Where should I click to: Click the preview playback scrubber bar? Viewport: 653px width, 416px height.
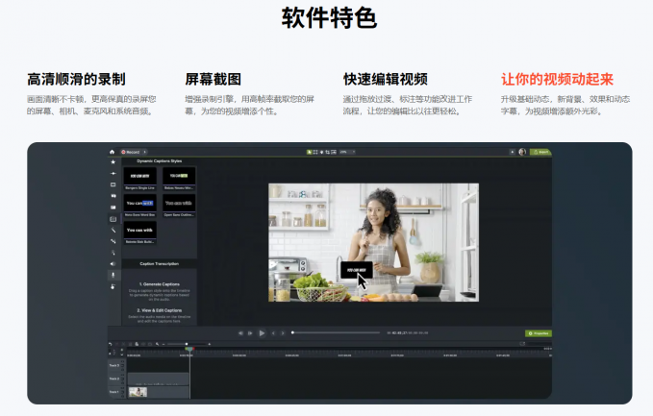coord(336,332)
